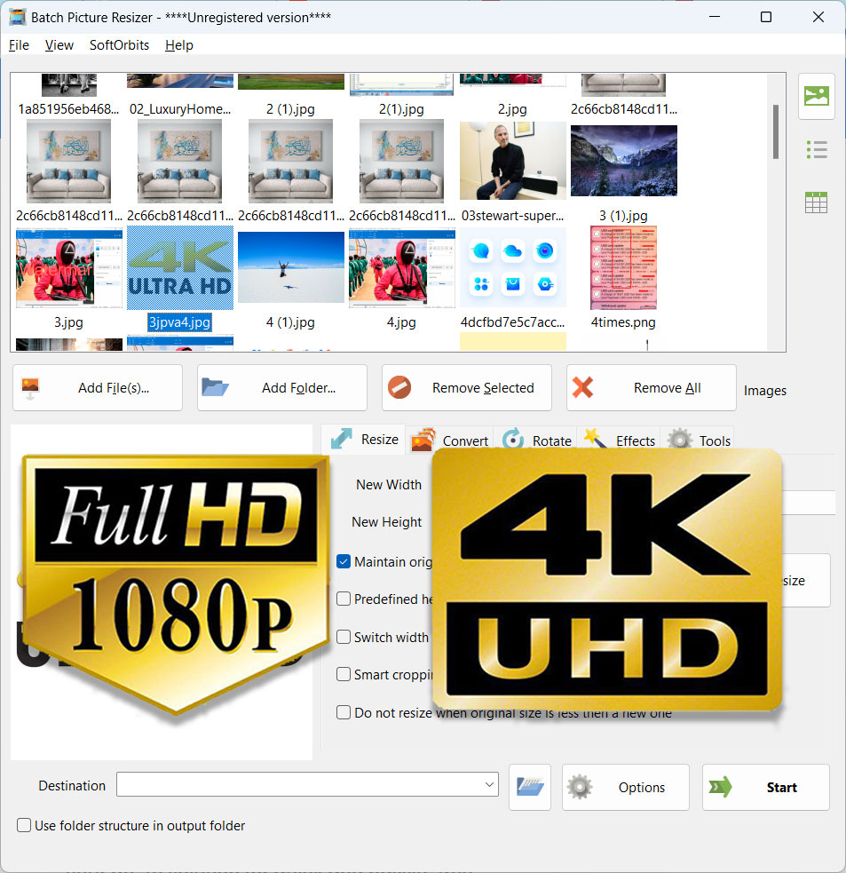The height and width of the screenshot is (873, 846).
Task: Toggle Use folder structure in output folder
Action: pyautogui.click(x=24, y=825)
